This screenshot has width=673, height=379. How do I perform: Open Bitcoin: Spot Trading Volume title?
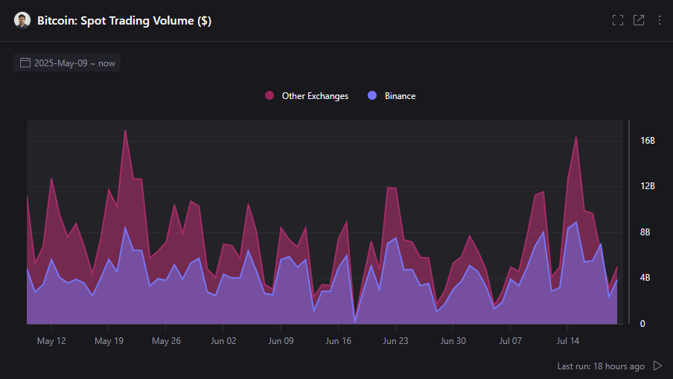[x=124, y=21]
